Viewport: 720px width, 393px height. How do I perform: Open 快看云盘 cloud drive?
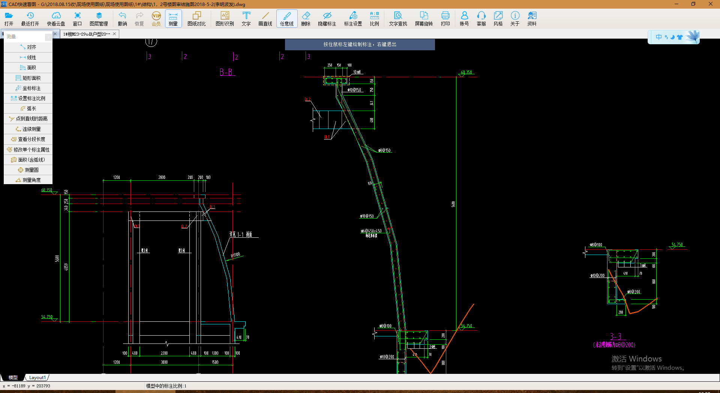click(56, 19)
